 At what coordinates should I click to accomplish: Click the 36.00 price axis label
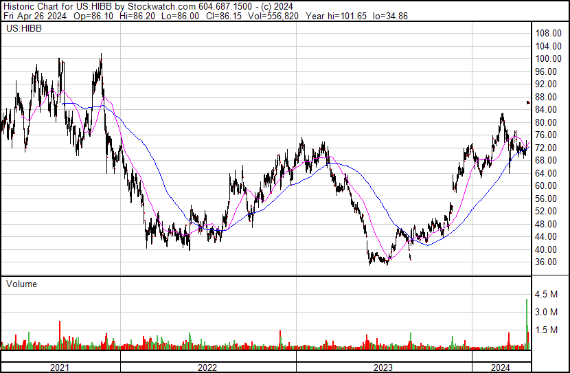click(x=546, y=262)
